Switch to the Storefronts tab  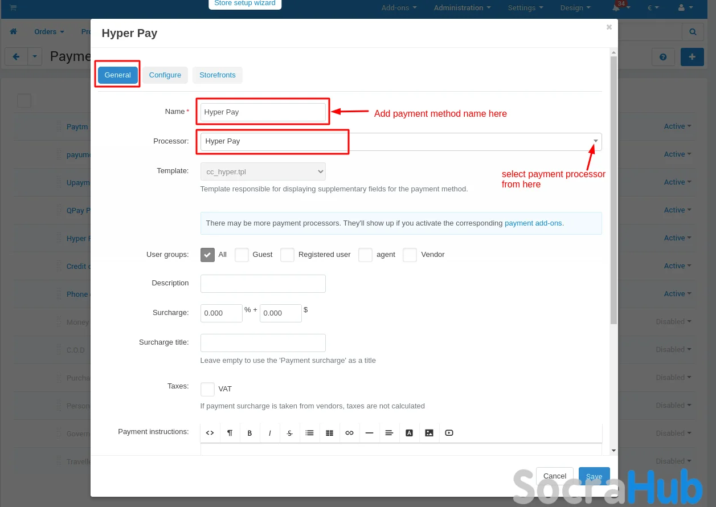click(218, 75)
